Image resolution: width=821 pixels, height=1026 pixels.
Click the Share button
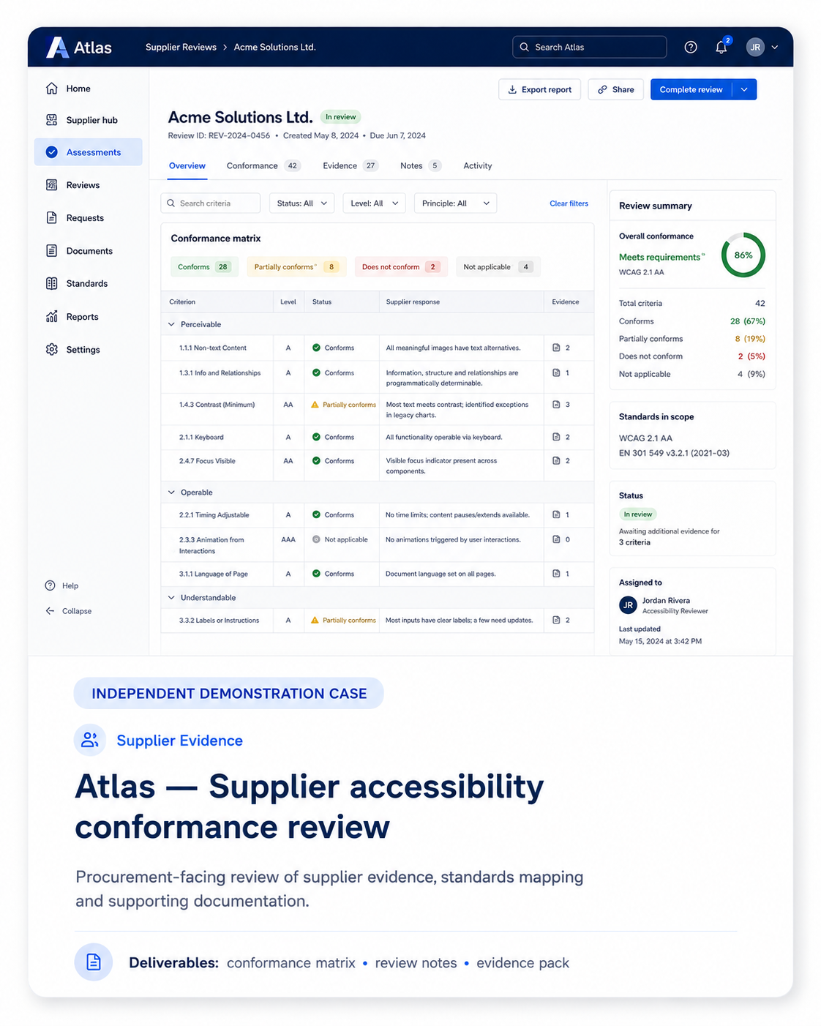tap(616, 89)
